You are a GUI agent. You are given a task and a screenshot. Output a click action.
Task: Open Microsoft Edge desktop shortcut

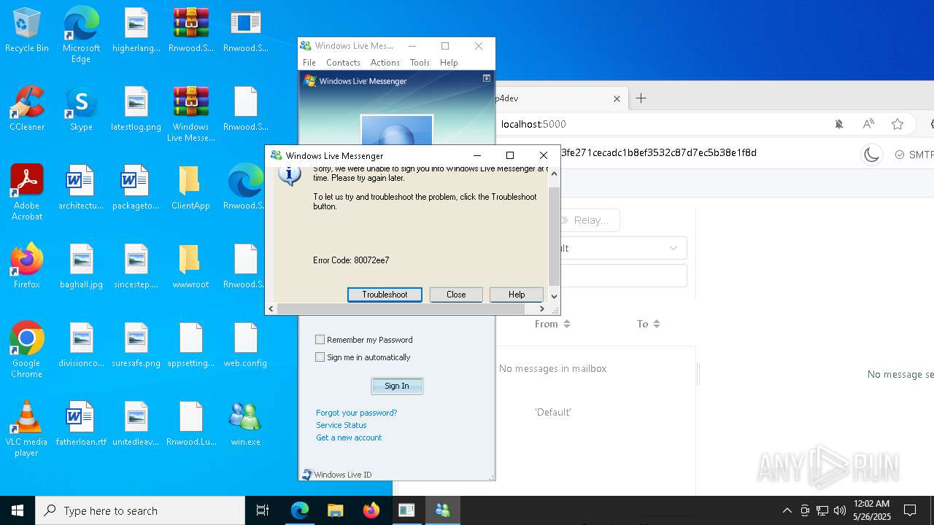pos(81,34)
